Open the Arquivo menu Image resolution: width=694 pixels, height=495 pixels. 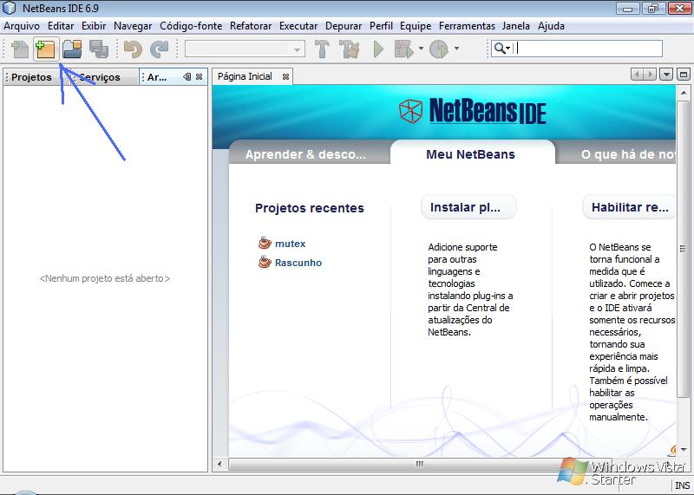tap(22, 26)
